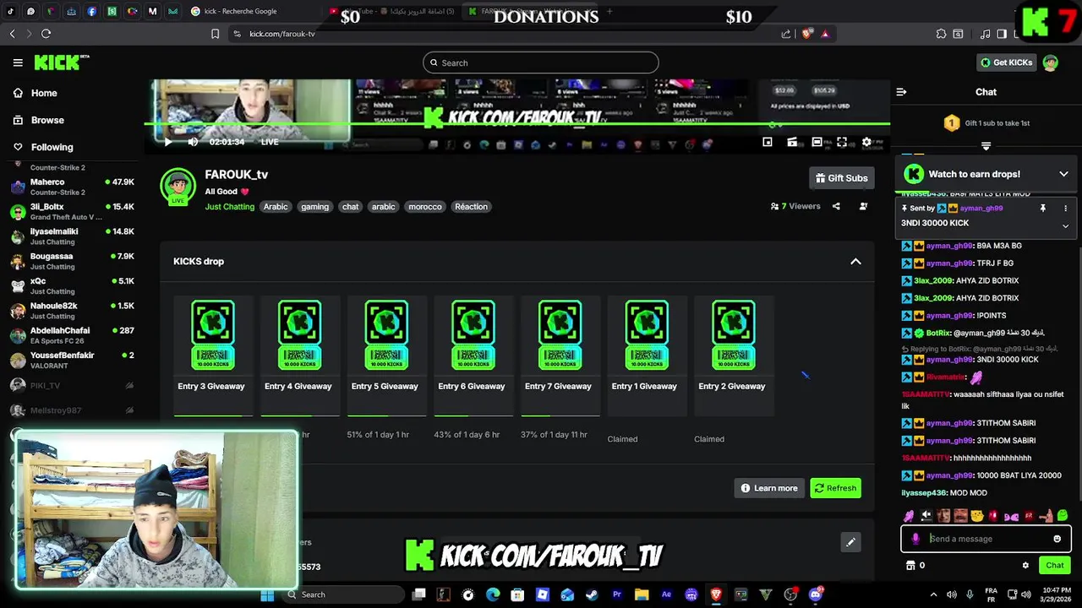Open ilyaselmaliki channel in sidebar
This screenshot has height=608, width=1082.
pyautogui.click(x=72, y=236)
